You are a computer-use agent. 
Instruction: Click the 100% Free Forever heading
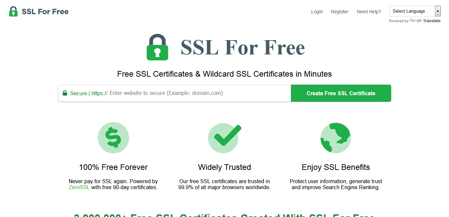point(113,167)
